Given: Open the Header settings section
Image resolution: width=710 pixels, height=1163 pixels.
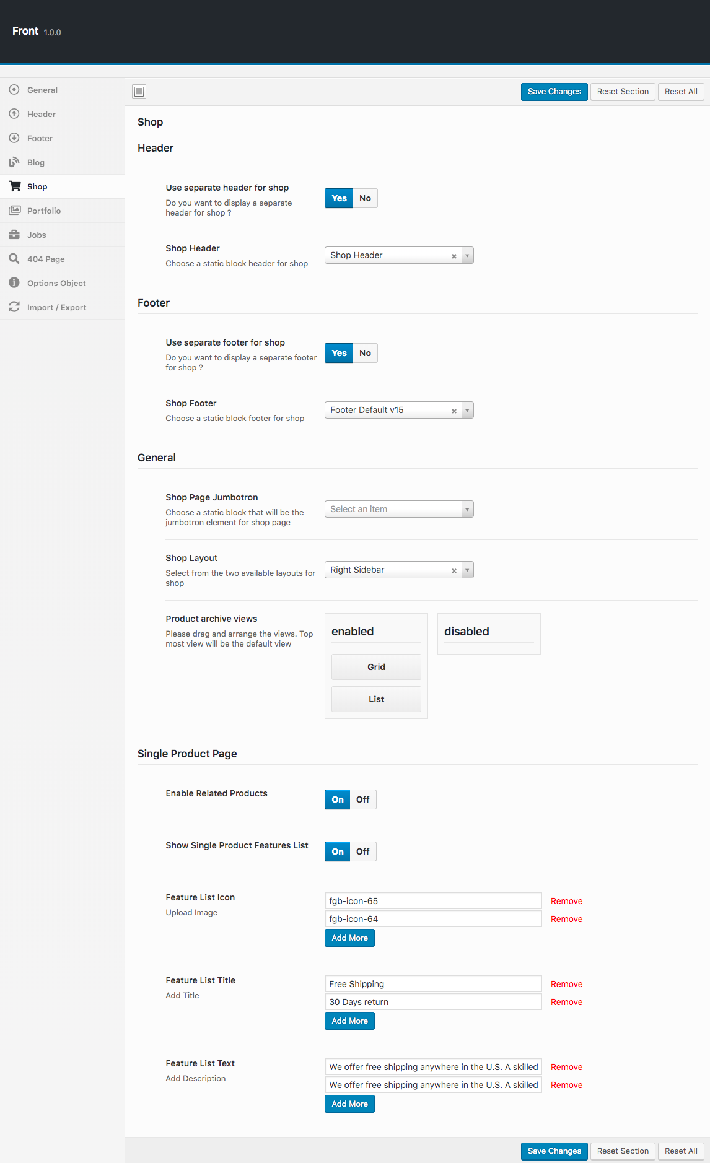Looking at the screenshot, I should point(62,114).
